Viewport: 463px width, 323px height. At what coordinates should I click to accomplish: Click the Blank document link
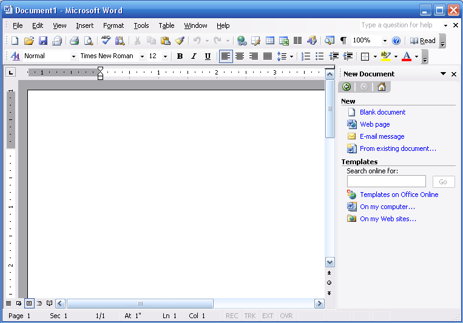point(382,112)
